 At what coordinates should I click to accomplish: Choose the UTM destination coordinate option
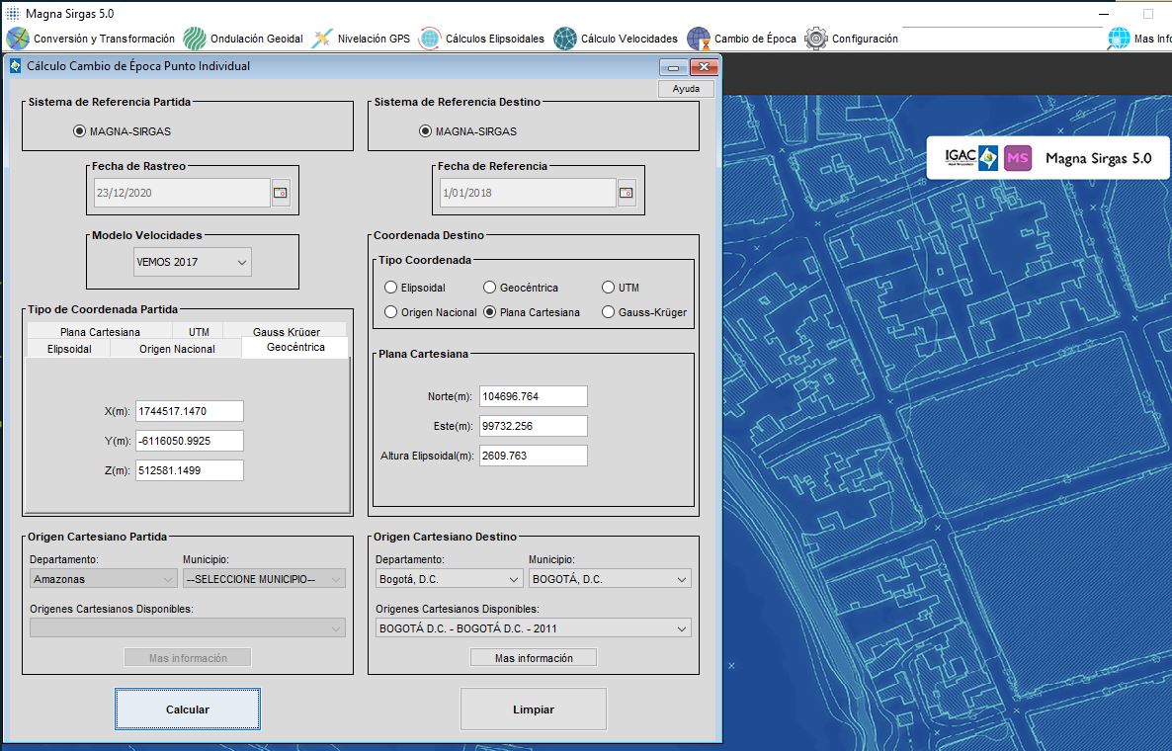pos(609,288)
